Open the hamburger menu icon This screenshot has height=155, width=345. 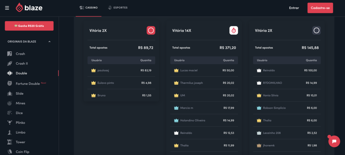point(7,8)
